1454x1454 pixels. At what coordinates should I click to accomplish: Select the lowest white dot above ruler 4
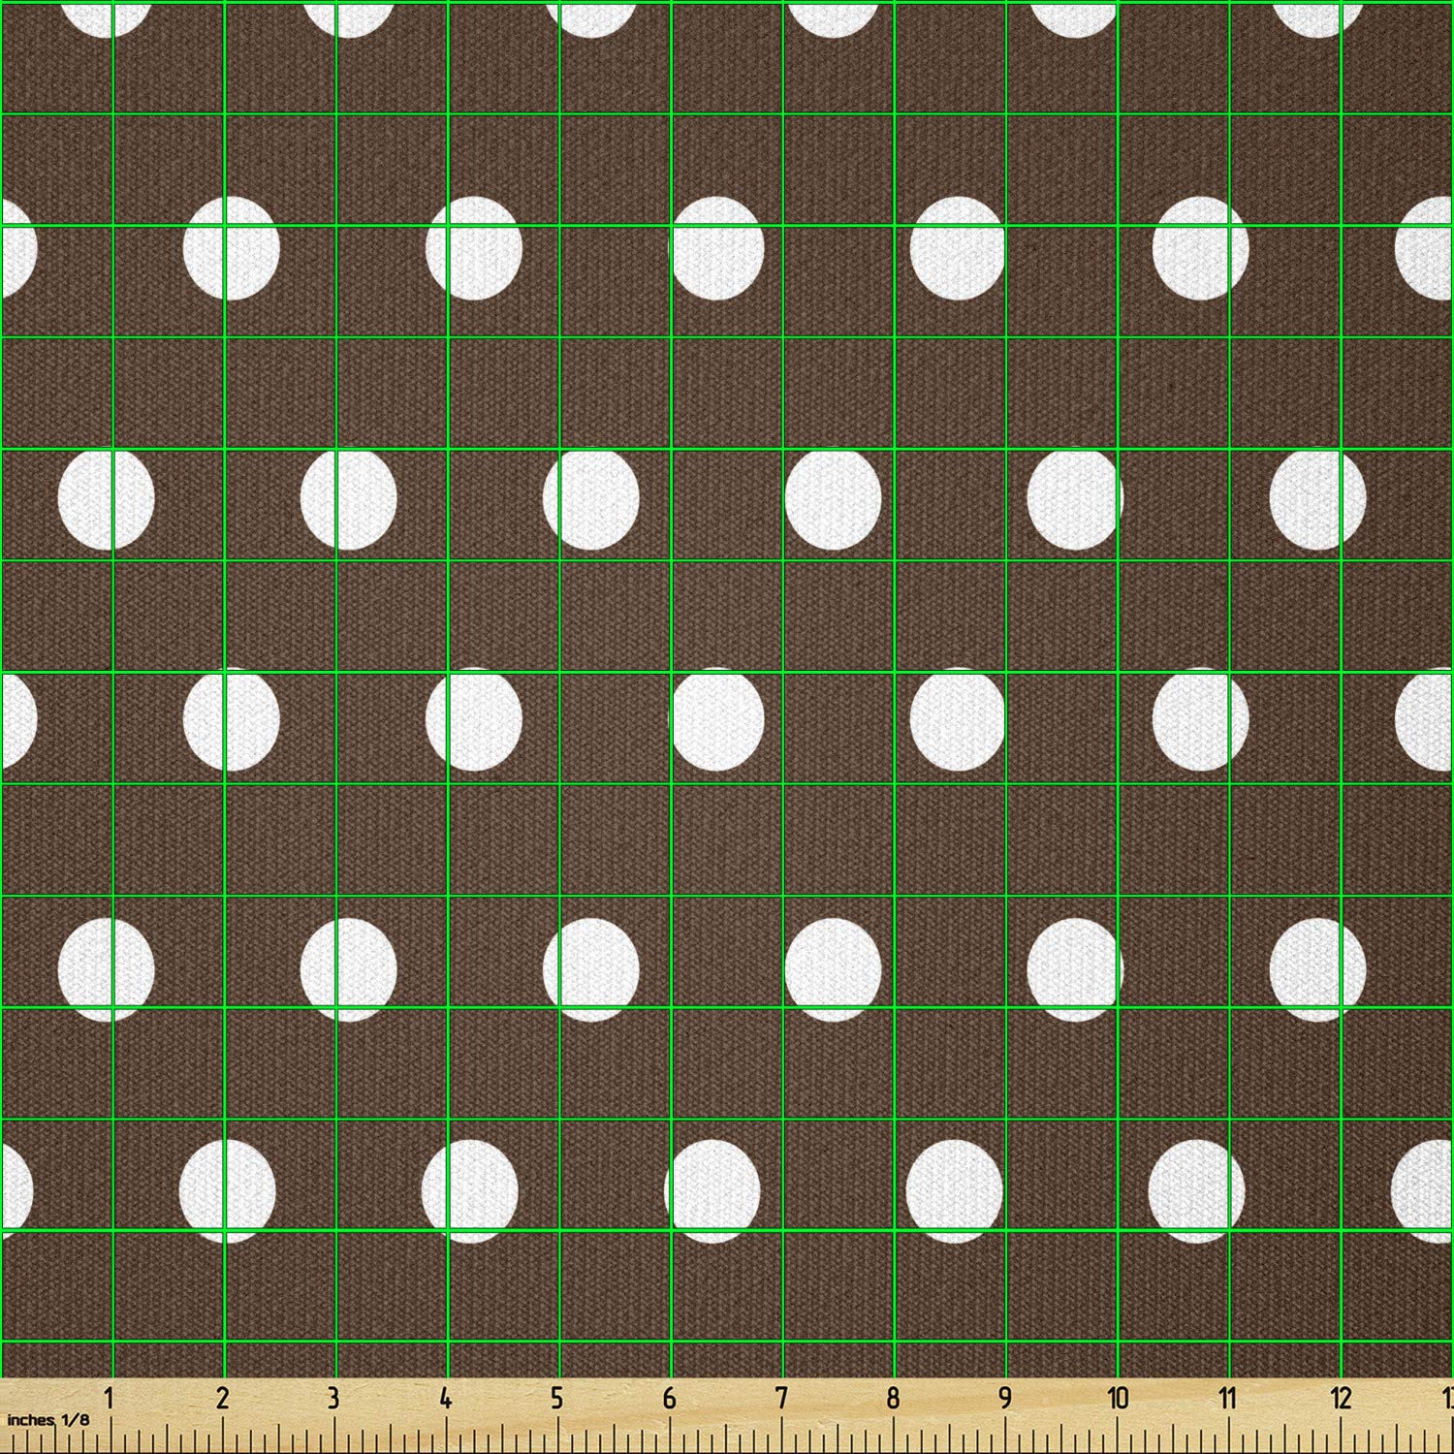[470, 1190]
